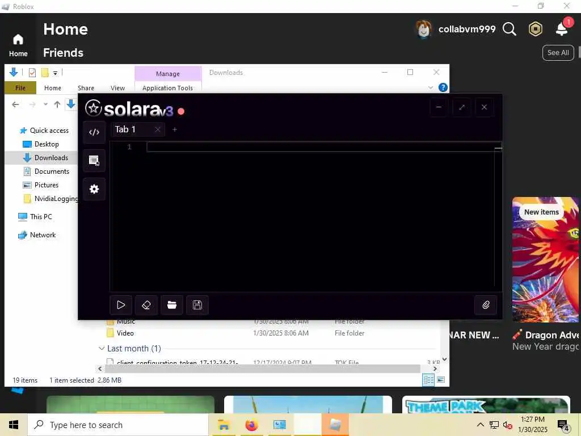This screenshot has height=436, width=581.
Task: Go back using Explorer's back arrow
Action: 15,104
